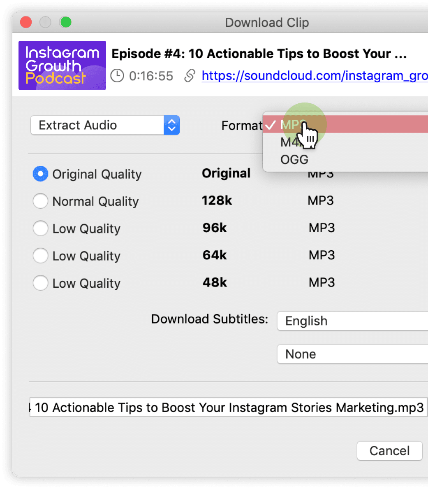Click the 128k bitrate value
The image size is (428, 489).
217,200
